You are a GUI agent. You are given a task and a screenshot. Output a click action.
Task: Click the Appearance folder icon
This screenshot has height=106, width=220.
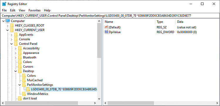tap(20, 53)
